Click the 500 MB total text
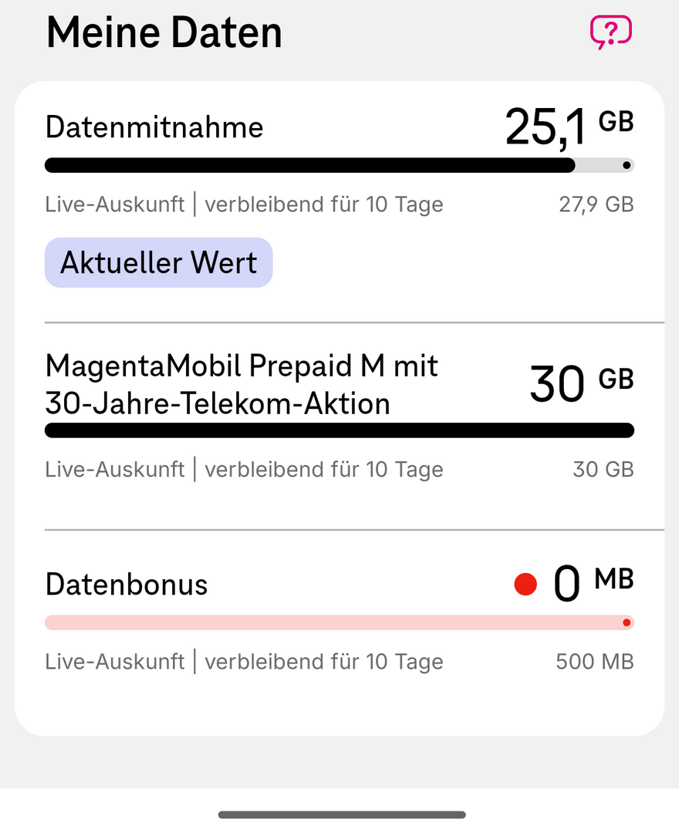The width and height of the screenshot is (679, 833). click(x=594, y=662)
